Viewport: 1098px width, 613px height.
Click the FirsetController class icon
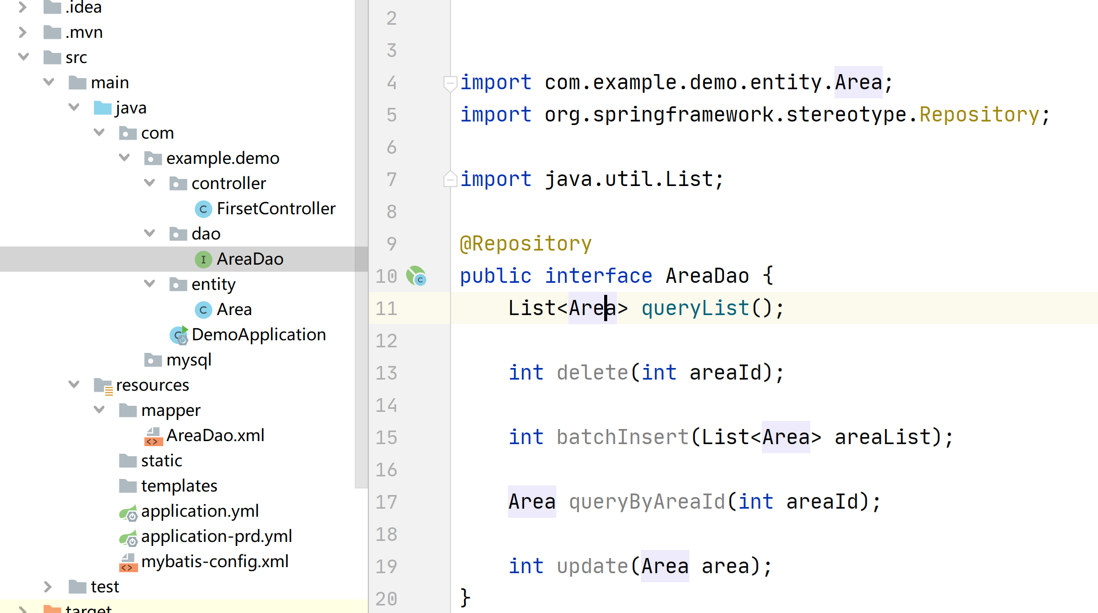203,209
